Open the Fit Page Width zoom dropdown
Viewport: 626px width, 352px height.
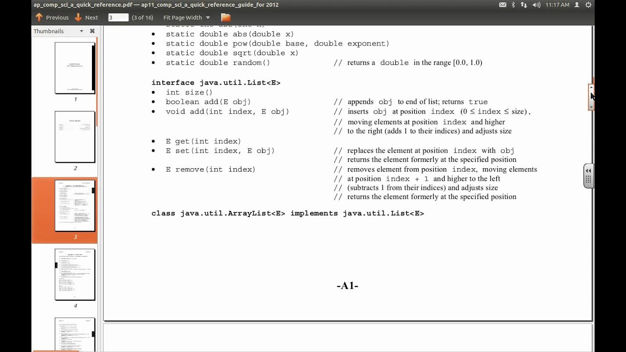[186, 17]
